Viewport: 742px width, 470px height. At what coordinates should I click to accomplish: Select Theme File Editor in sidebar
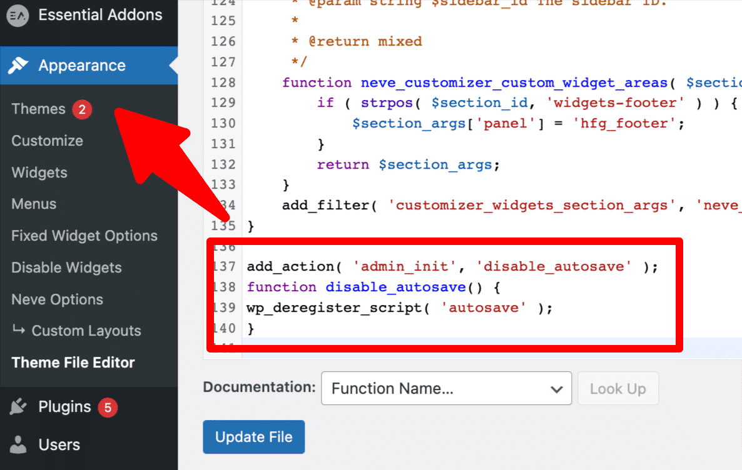click(73, 362)
